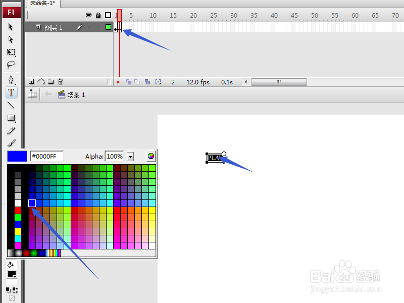
Task: Open the Alpha percentage dropdown
Action: [x=130, y=157]
